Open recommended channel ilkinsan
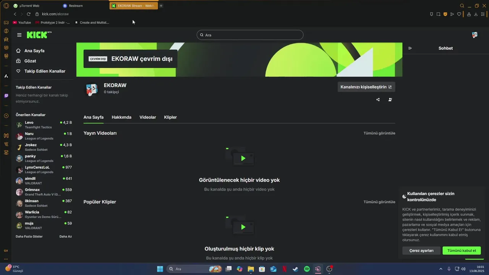Screen dimensions: 489x275 pyautogui.click(x=44, y=203)
